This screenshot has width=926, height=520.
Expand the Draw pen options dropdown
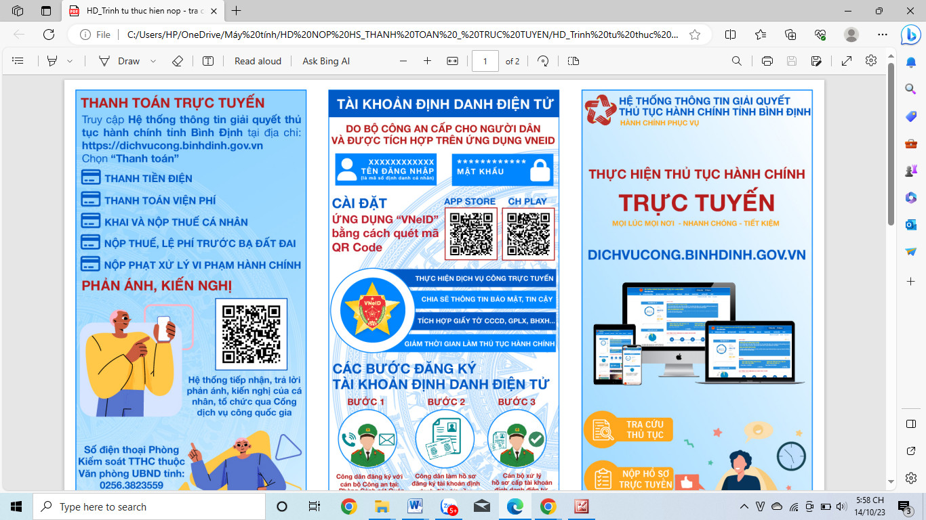(153, 61)
